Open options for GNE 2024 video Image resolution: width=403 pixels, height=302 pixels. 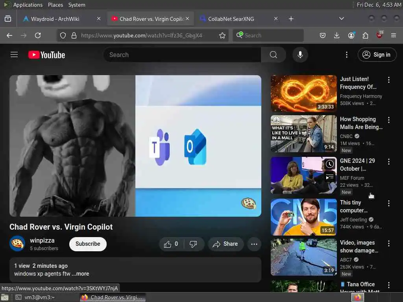pos(388,162)
